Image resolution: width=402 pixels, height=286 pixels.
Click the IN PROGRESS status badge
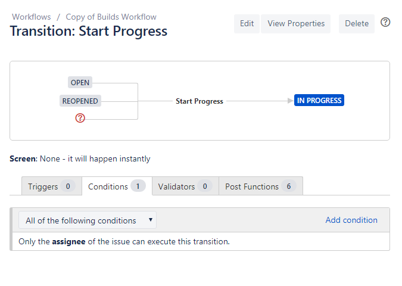coord(319,100)
